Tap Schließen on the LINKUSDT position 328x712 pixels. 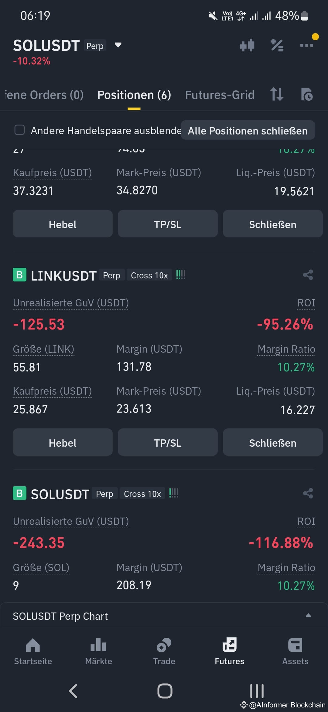click(x=273, y=442)
